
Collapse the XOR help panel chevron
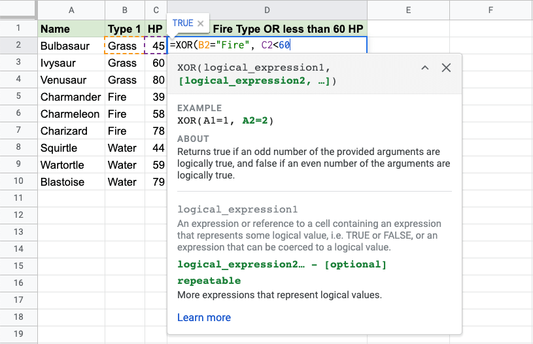tap(425, 68)
